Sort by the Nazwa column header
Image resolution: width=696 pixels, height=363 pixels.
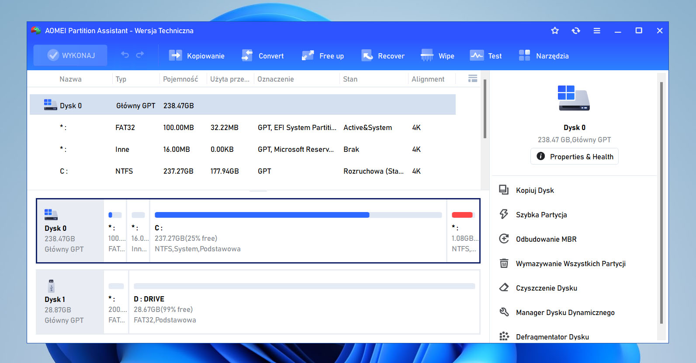70,79
